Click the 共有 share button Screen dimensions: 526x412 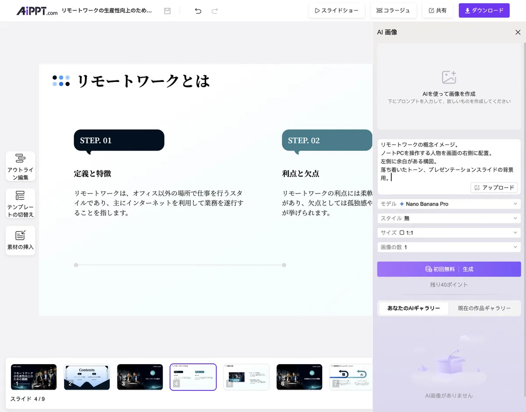click(437, 11)
